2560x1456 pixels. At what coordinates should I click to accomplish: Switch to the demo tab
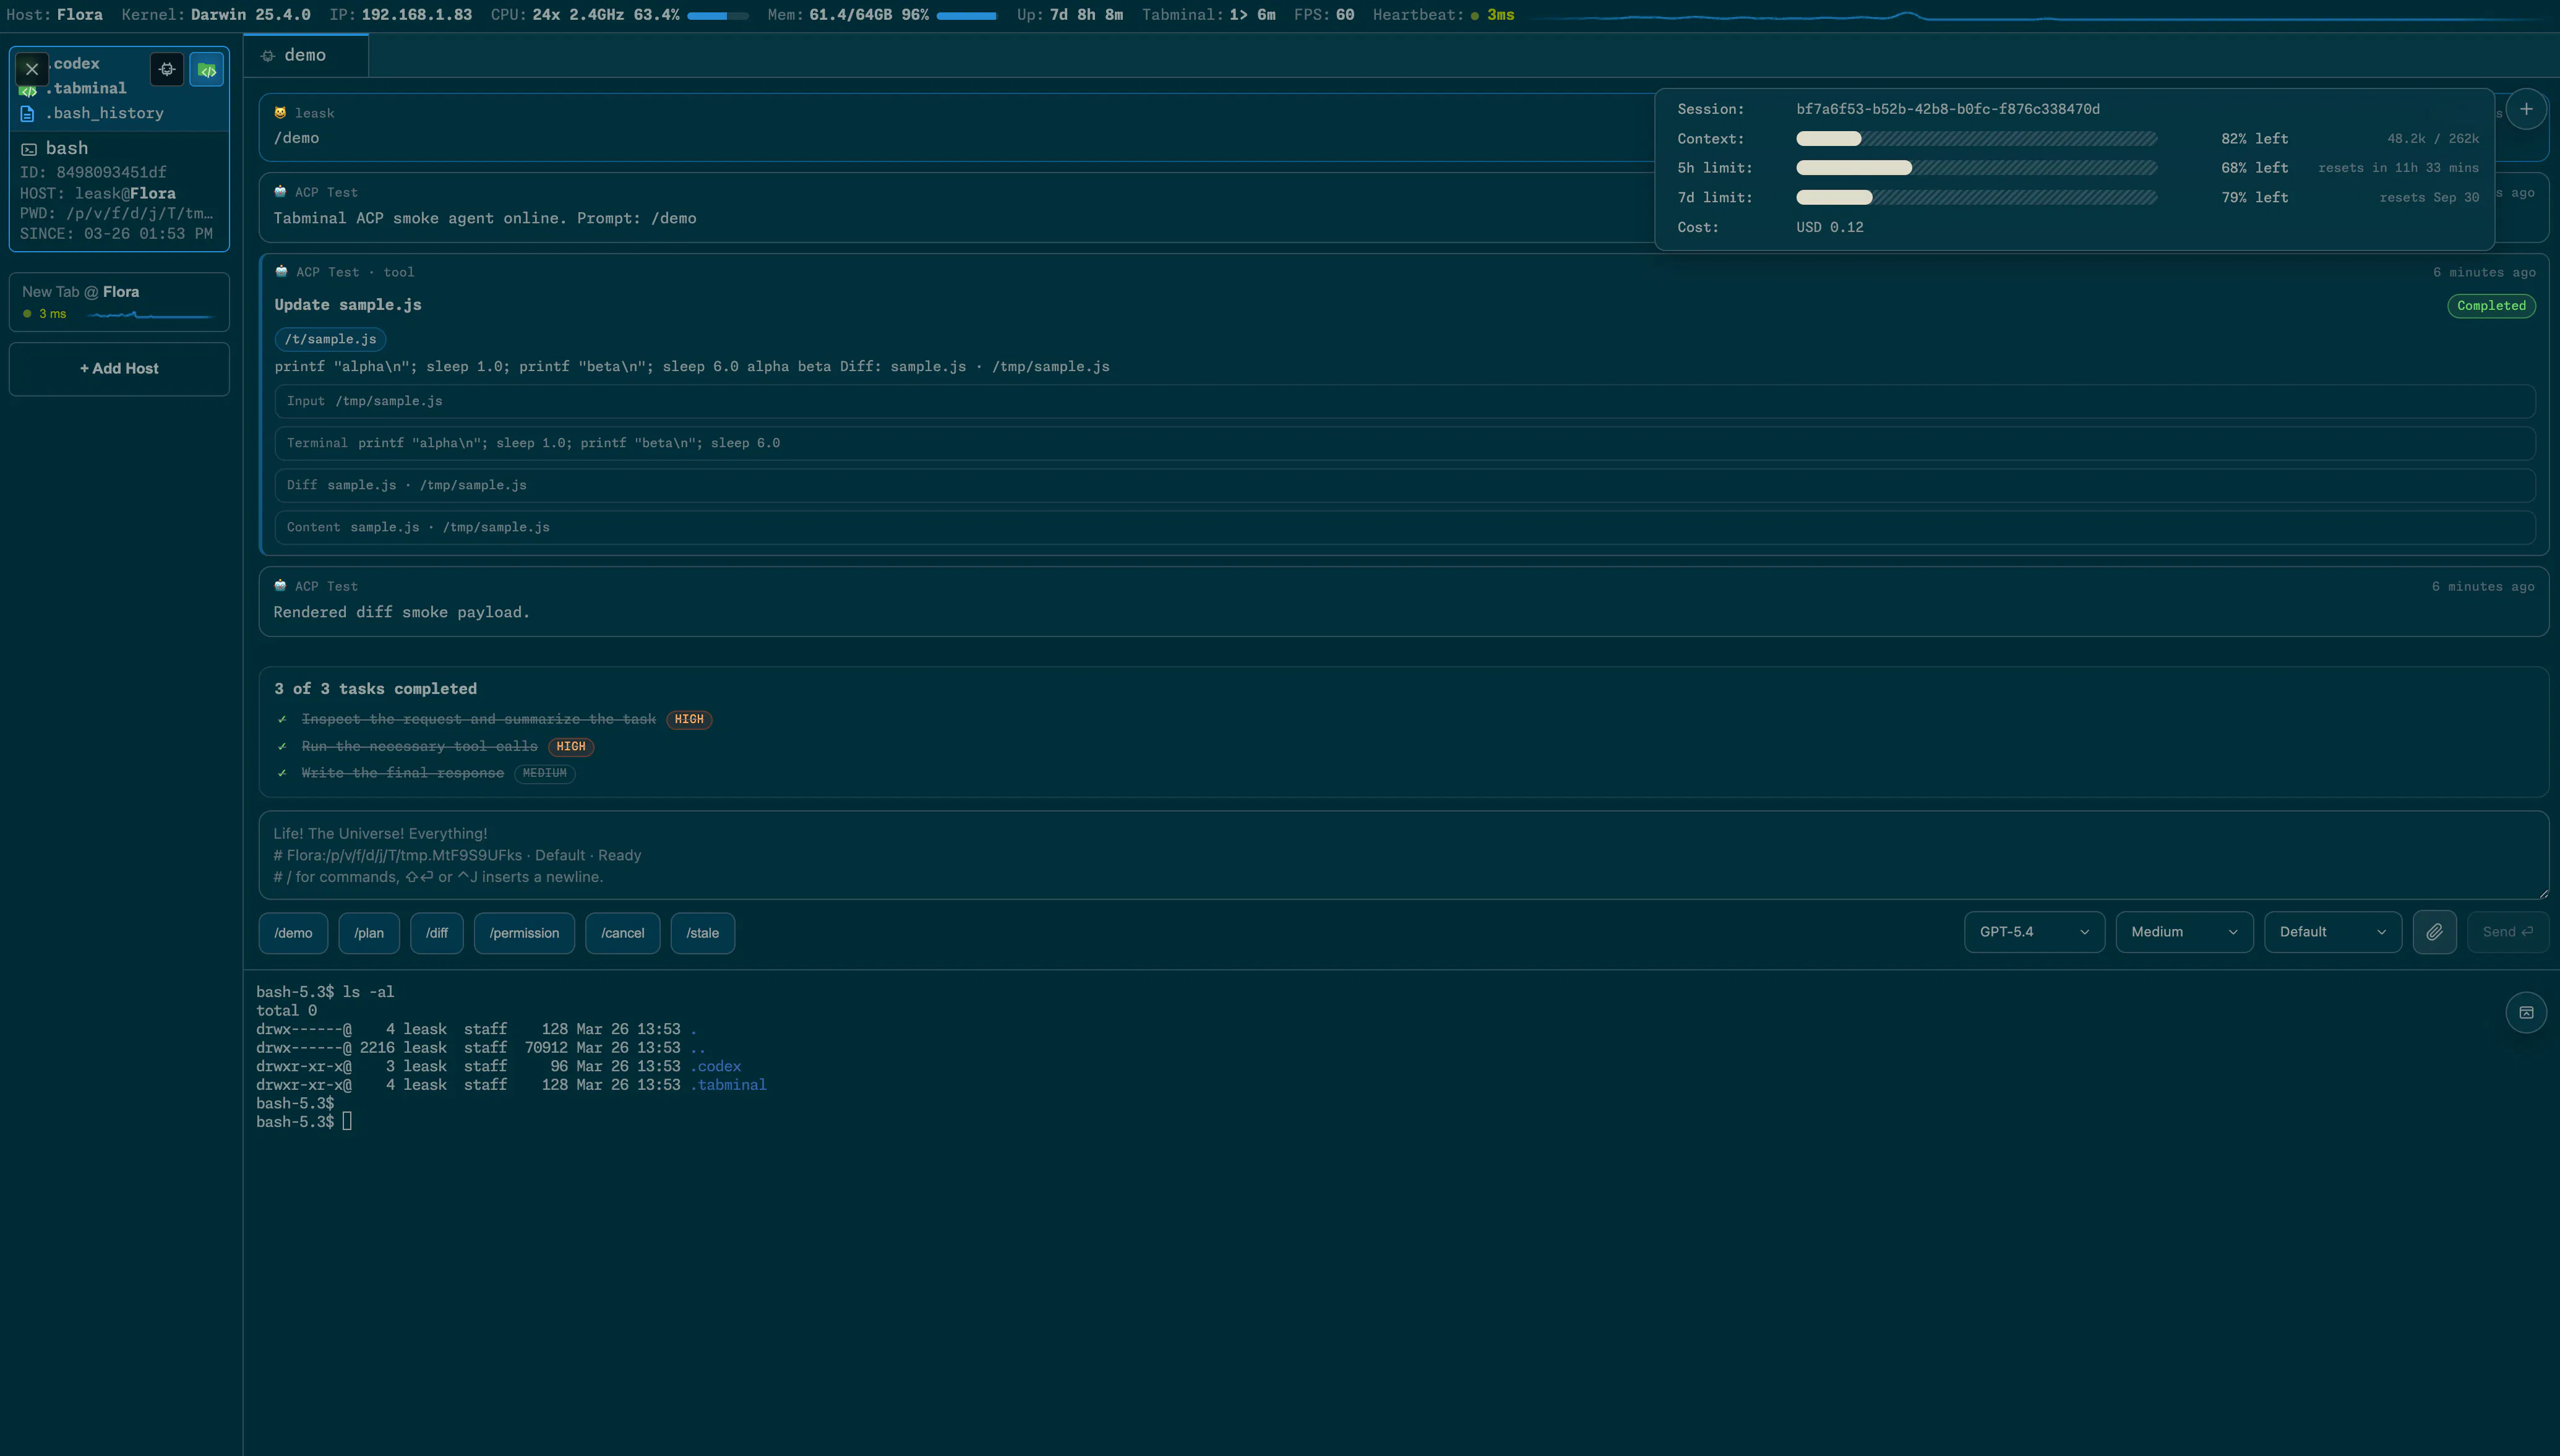(x=306, y=56)
